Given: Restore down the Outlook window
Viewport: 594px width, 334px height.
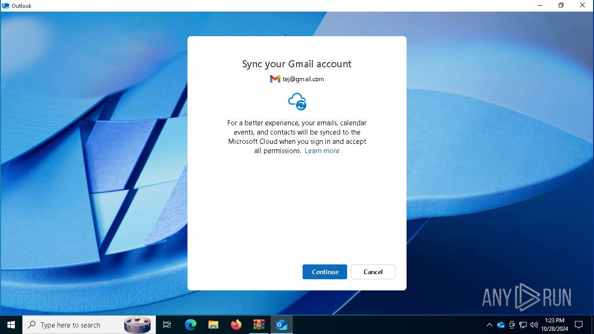Looking at the screenshot, I should click(561, 6).
